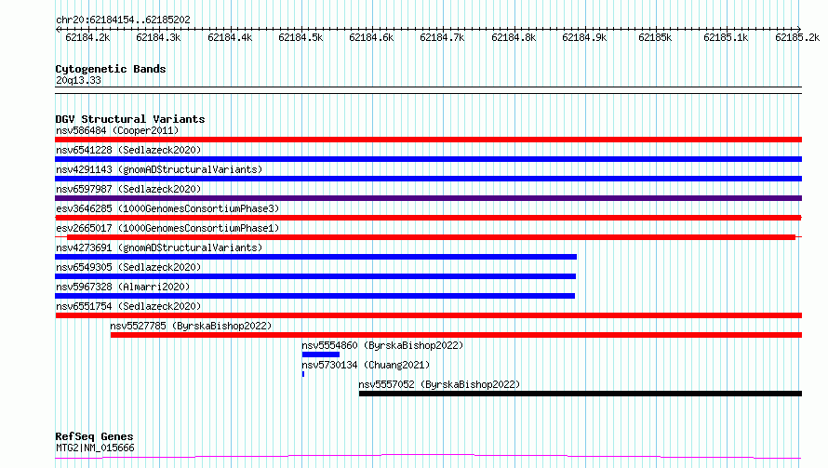This screenshot has height=468, width=828.
Task: Click the 62184.9k ruler tick label
Action: coord(584,37)
